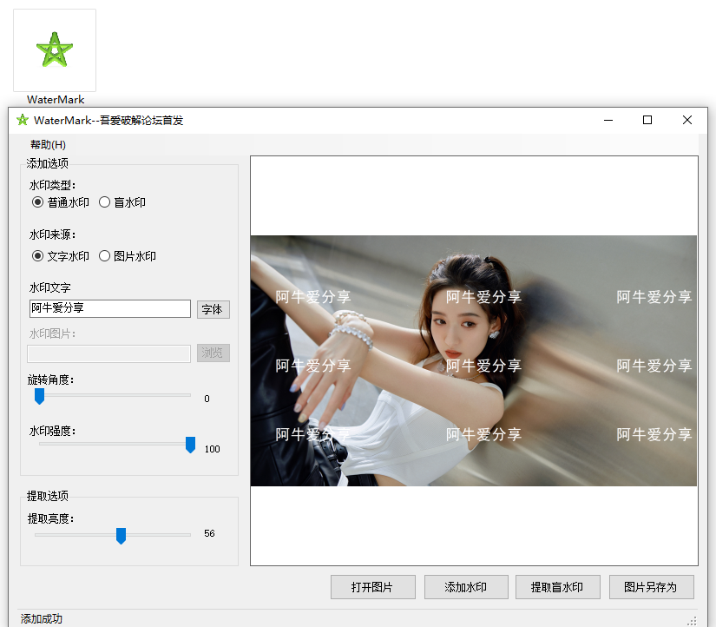Open the 帮助(H) menu

pyautogui.click(x=48, y=145)
